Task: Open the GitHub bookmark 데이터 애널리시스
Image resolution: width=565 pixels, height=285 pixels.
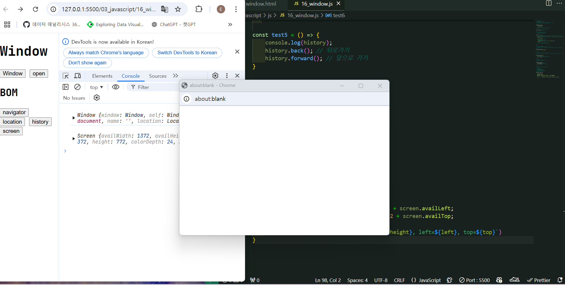Action: (52, 24)
